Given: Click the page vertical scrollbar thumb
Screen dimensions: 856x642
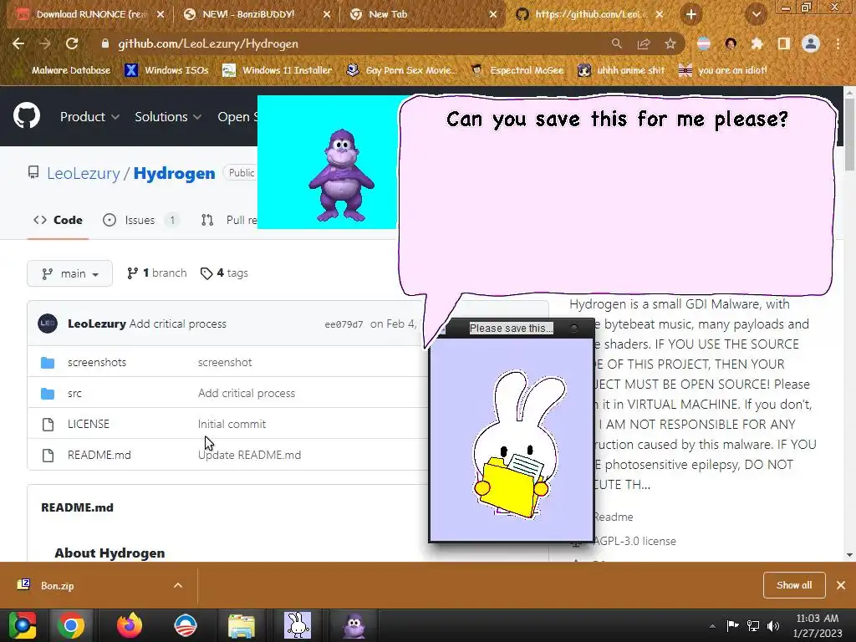Looking at the screenshot, I should [x=849, y=135].
